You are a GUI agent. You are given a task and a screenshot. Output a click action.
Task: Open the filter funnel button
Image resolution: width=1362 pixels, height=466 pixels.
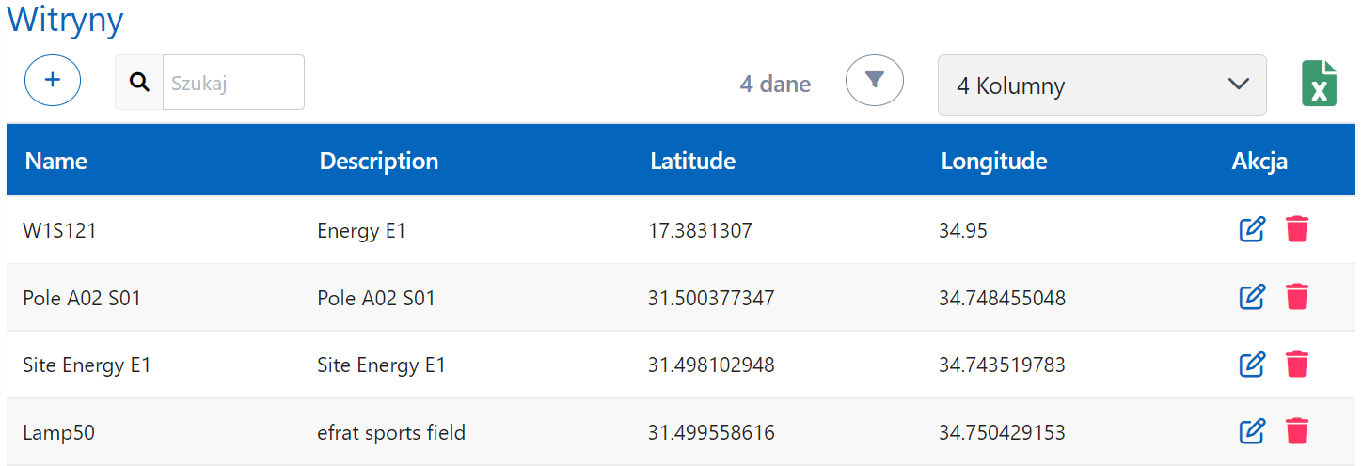pos(874,81)
